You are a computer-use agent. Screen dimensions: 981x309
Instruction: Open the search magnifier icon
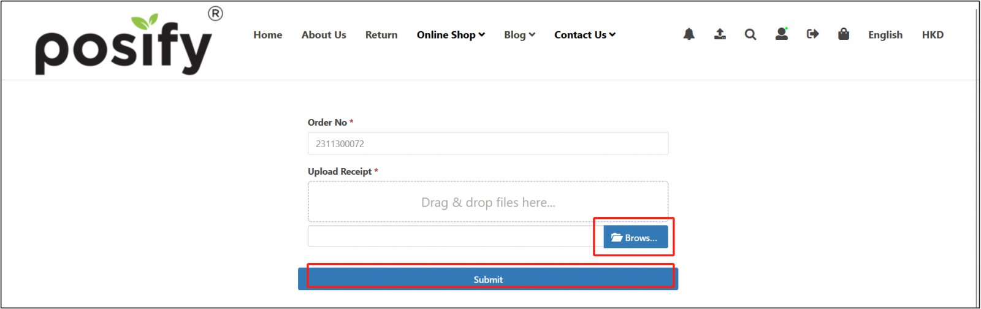tap(750, 34)
